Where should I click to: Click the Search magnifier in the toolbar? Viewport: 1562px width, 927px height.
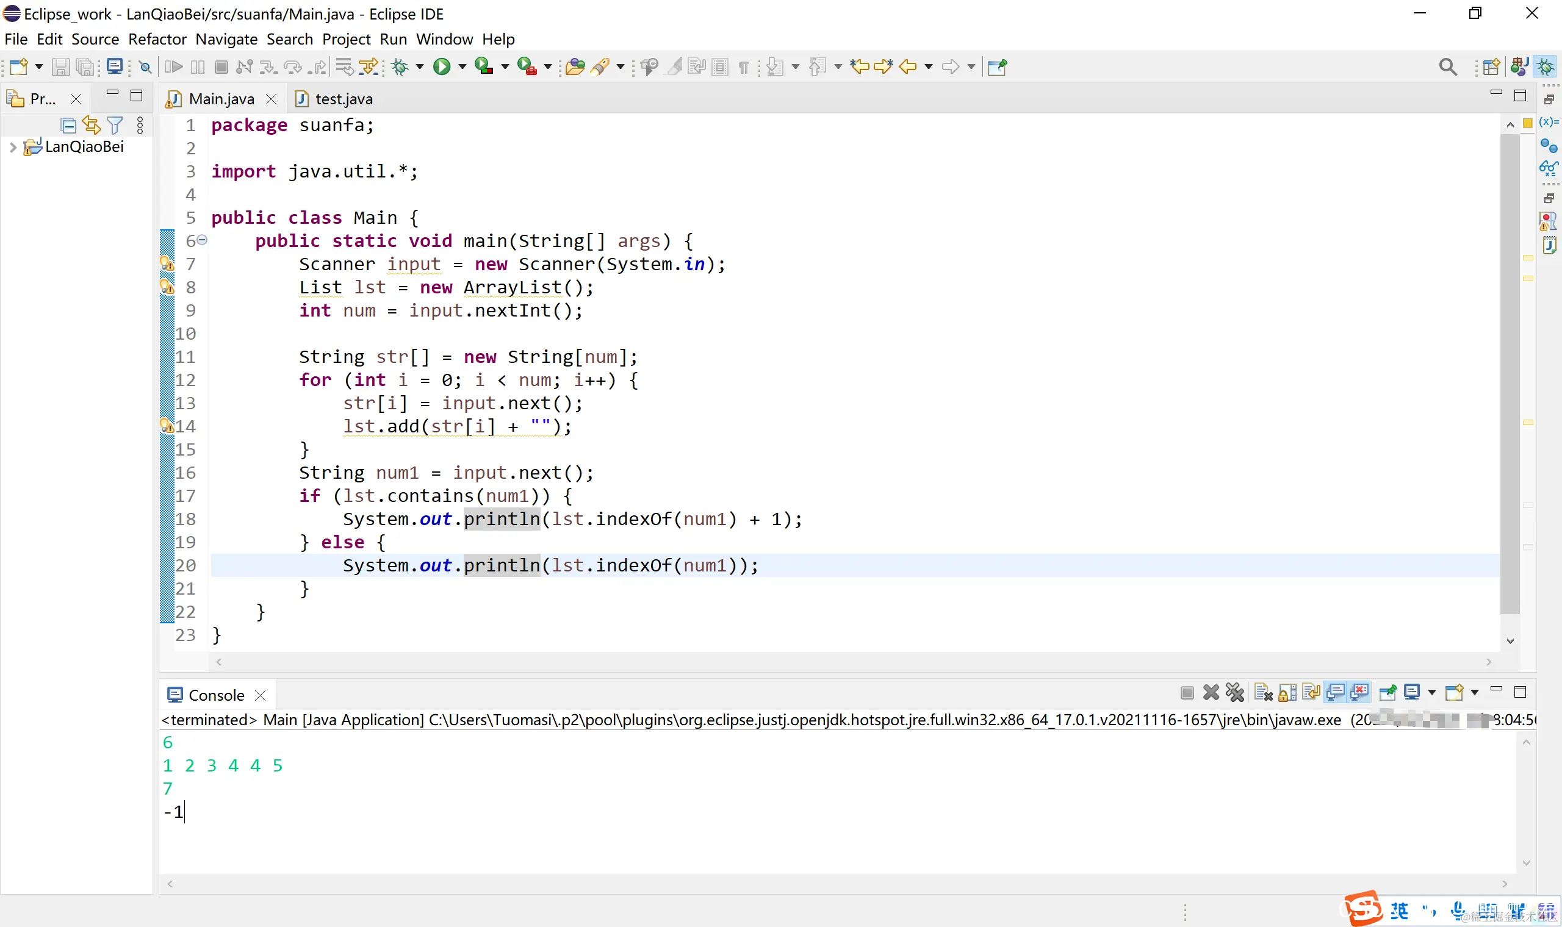[x=1448, y=66]
